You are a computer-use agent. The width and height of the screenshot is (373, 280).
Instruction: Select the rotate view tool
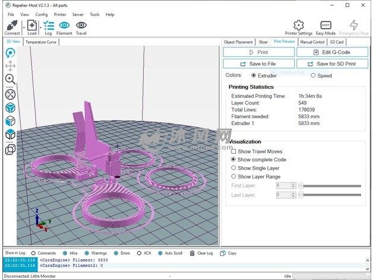(10, 52)
